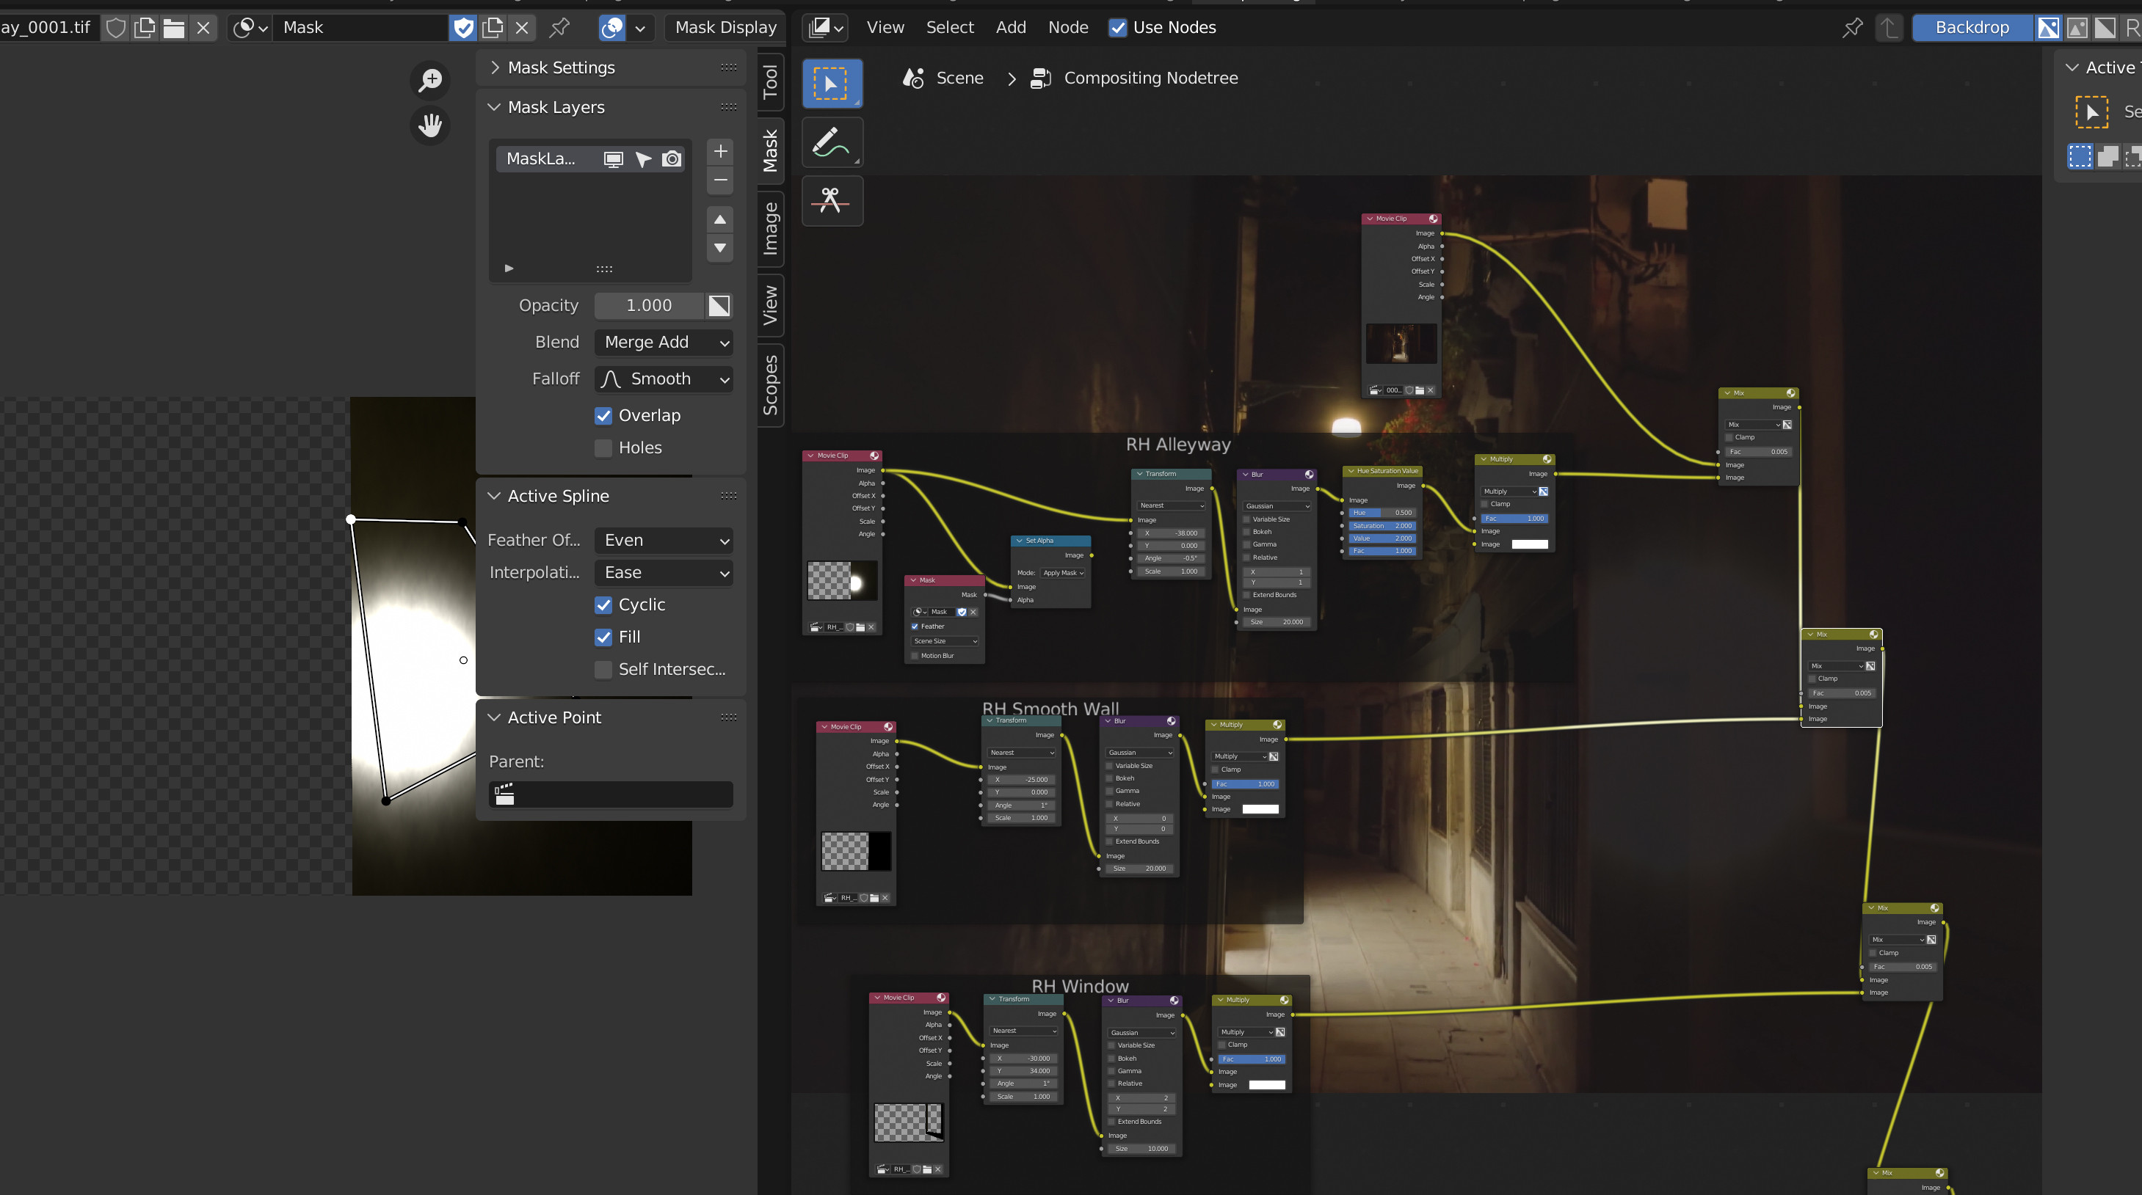Select color and alpha backdrop channel icon
Screen dimensions: 2142x1195
click(x=2048, y=27)
